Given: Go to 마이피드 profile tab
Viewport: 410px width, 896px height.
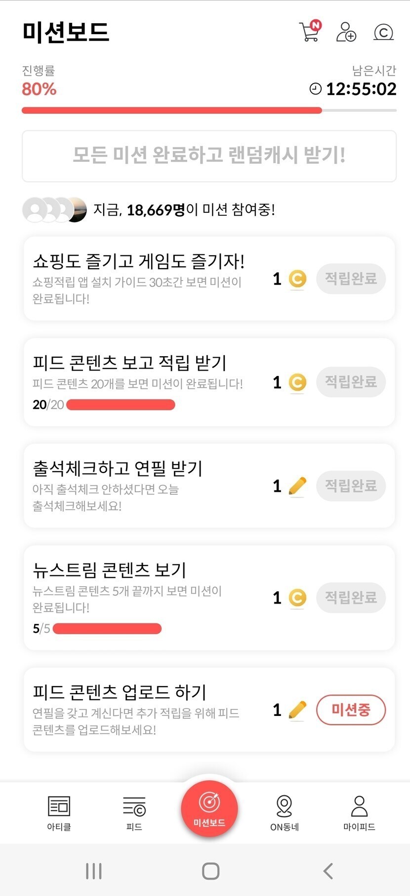Looking at the screenshot, I should 359,812.
